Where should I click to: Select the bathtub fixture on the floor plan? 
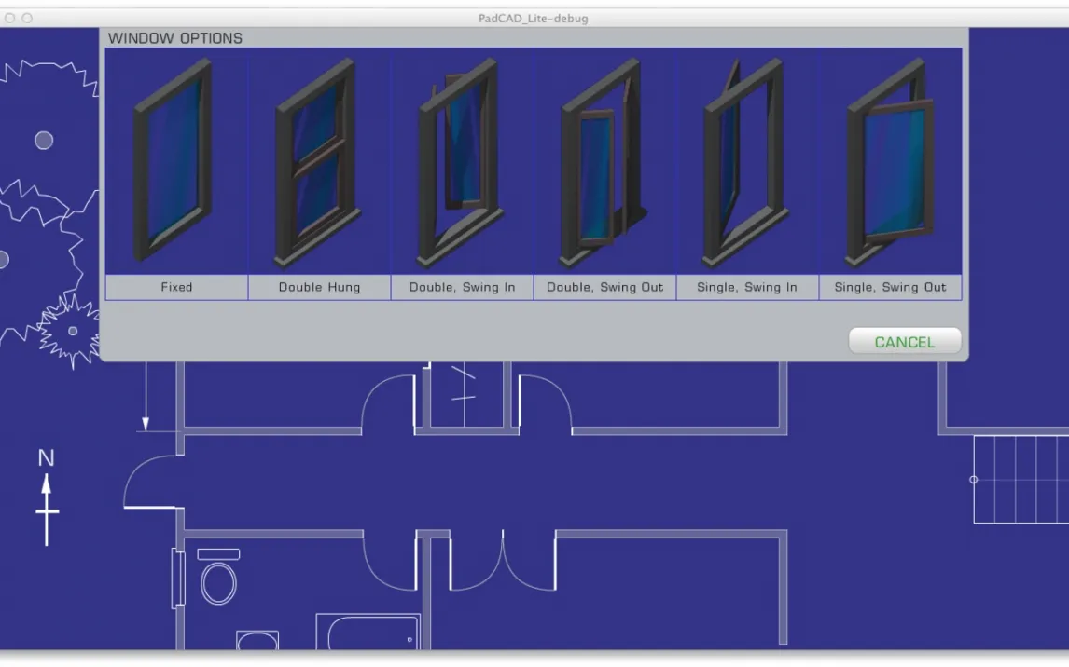pyautogui.click(x=368, y=632)
